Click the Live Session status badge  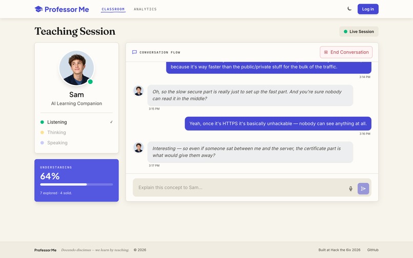(359, 32)
